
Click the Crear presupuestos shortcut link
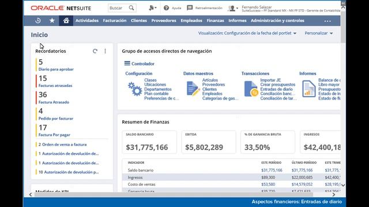tap(278, 85)
